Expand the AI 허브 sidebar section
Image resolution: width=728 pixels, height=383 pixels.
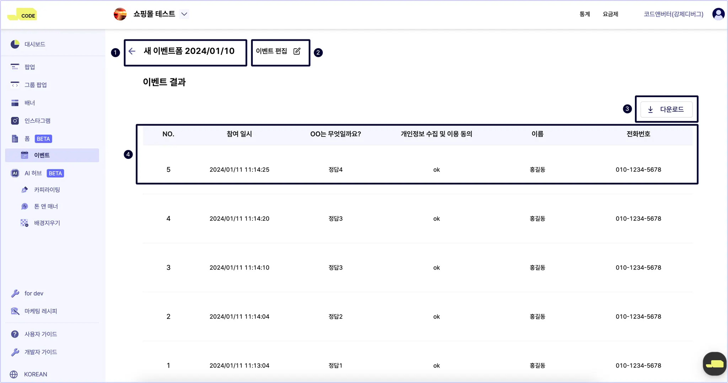(x=33, y=173)
